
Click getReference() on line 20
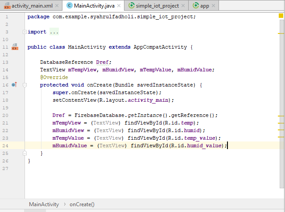pyautogui.click(x=192, y=115)
